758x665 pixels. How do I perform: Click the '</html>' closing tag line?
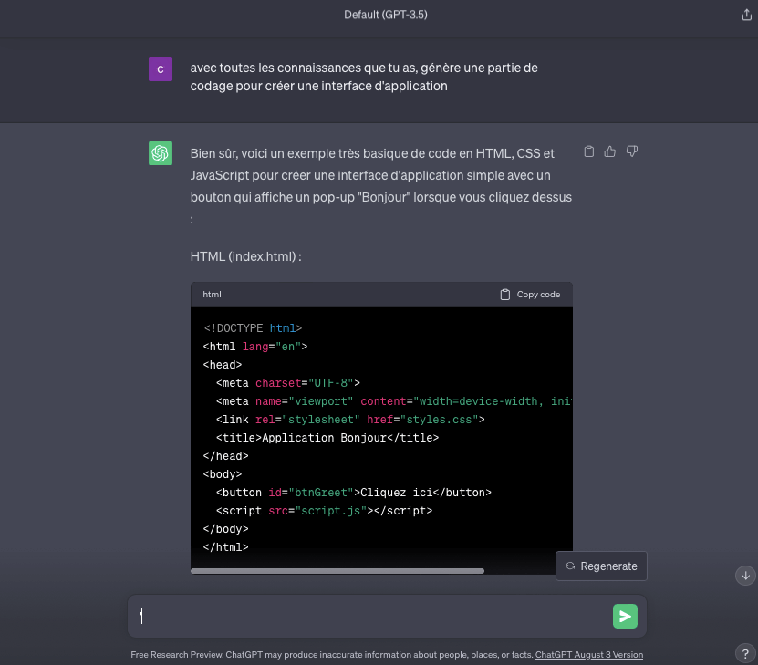coord(225,547)
